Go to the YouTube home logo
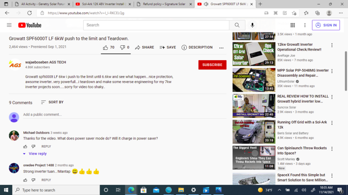 coord(30,25)
